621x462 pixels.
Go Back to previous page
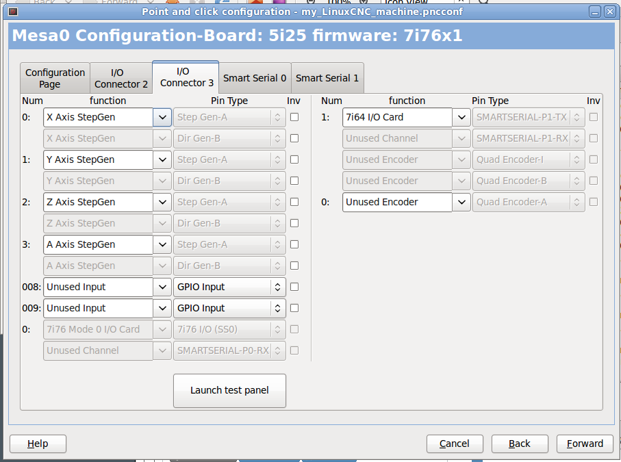click(x=520, y=444)
